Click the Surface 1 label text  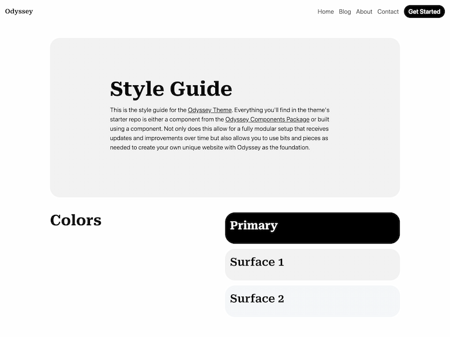click(257, 262)
